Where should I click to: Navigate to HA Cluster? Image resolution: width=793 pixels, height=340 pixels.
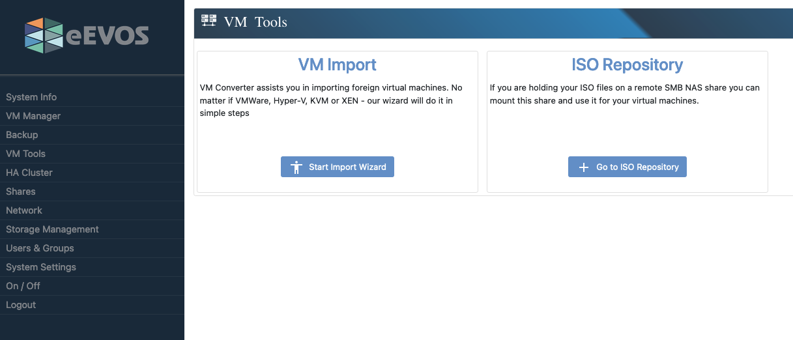pyautogui.click(x=29, y=173)
